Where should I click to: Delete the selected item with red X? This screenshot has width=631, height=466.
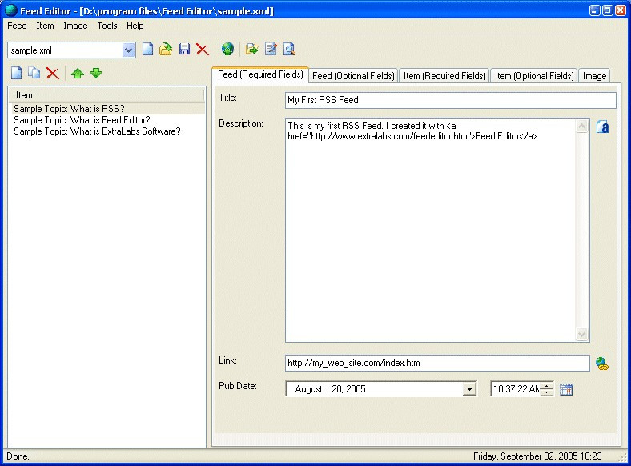point(53,74)
